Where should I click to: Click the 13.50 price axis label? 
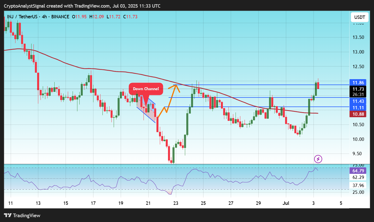pos(359,37)
